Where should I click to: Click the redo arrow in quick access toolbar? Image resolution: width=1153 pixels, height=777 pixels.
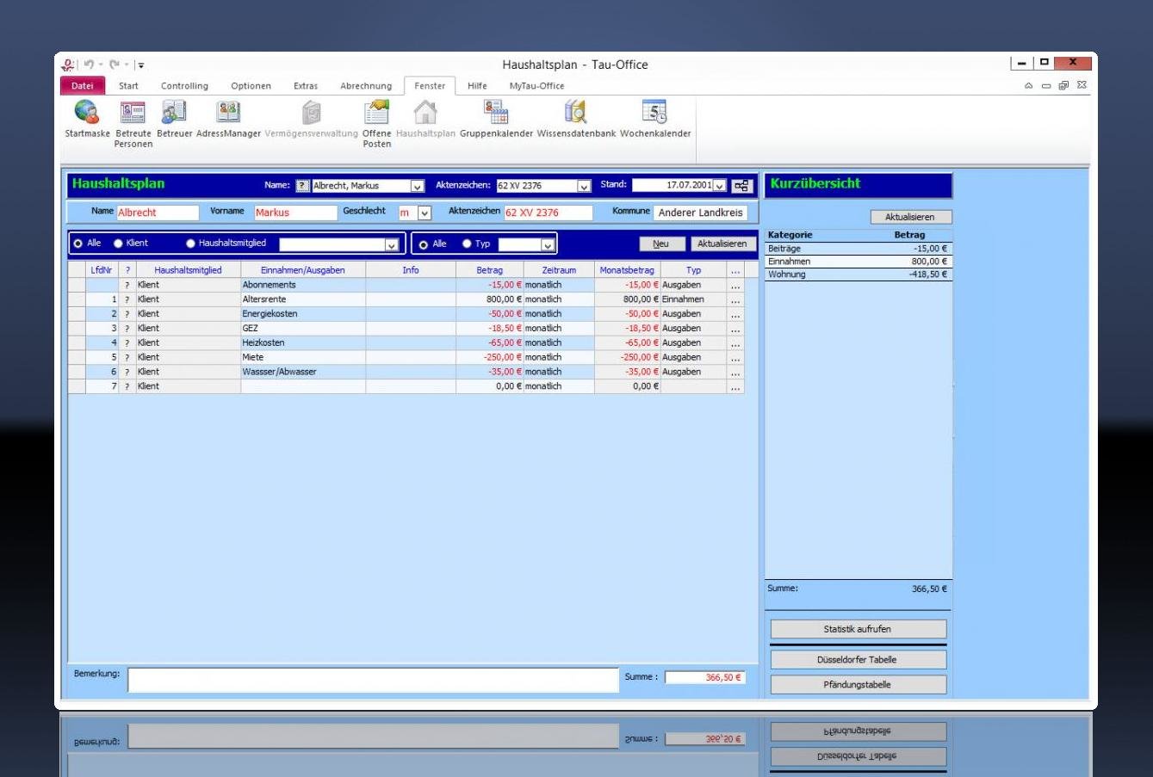114,65
